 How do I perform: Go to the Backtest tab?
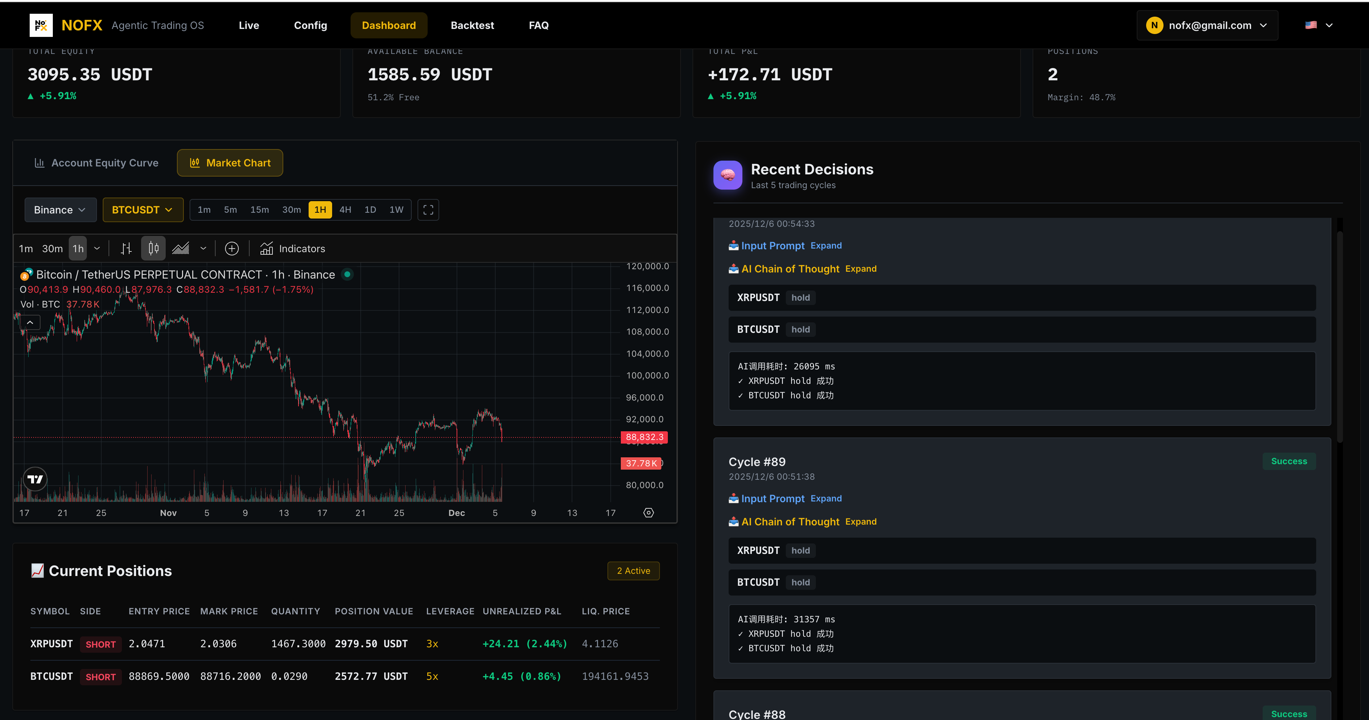[x=472, y=25]
